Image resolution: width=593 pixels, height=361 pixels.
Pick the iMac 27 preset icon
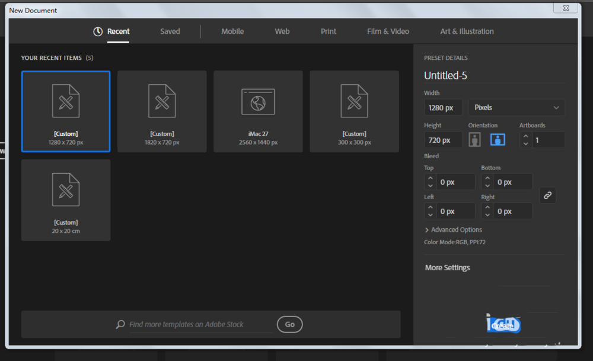point(258,101)
